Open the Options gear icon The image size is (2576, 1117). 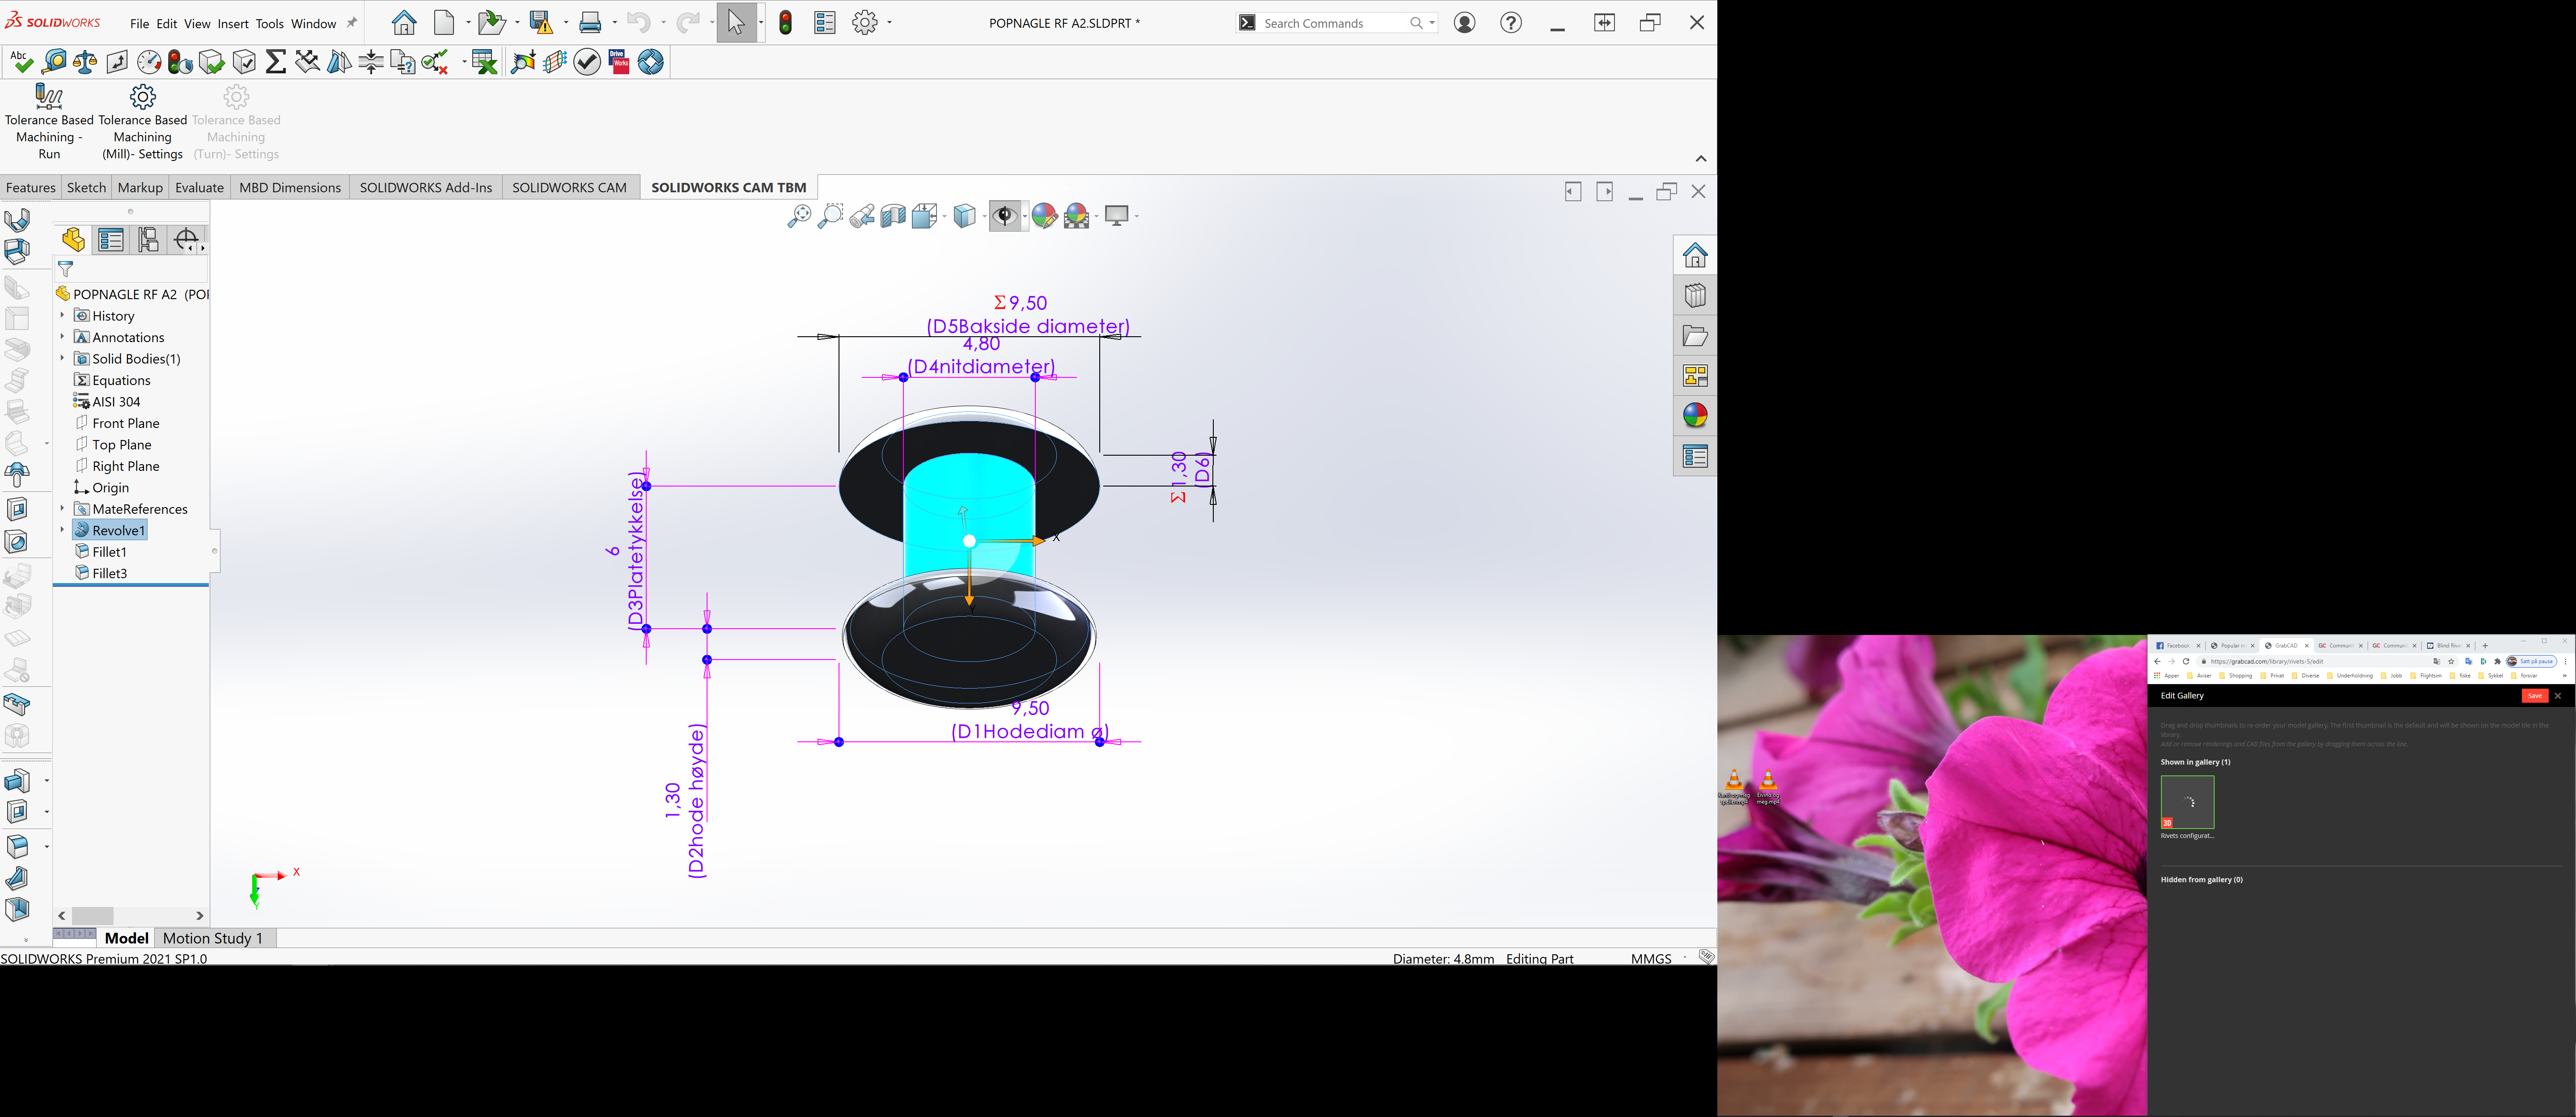(865, 23)
